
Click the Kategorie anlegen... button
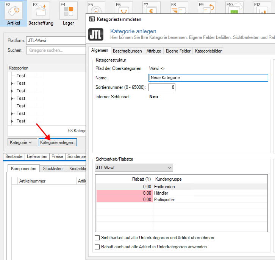[x=58, y=142]
